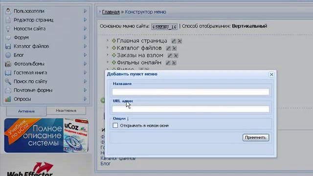Image resolution: width=313 pixels, height=176 pixels.
Task: Click the Гостевая книга book icon
Action: click(x=8, y=73)
